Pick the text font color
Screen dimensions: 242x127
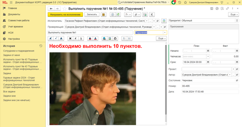pyautogui.click(x=95, y=38)
